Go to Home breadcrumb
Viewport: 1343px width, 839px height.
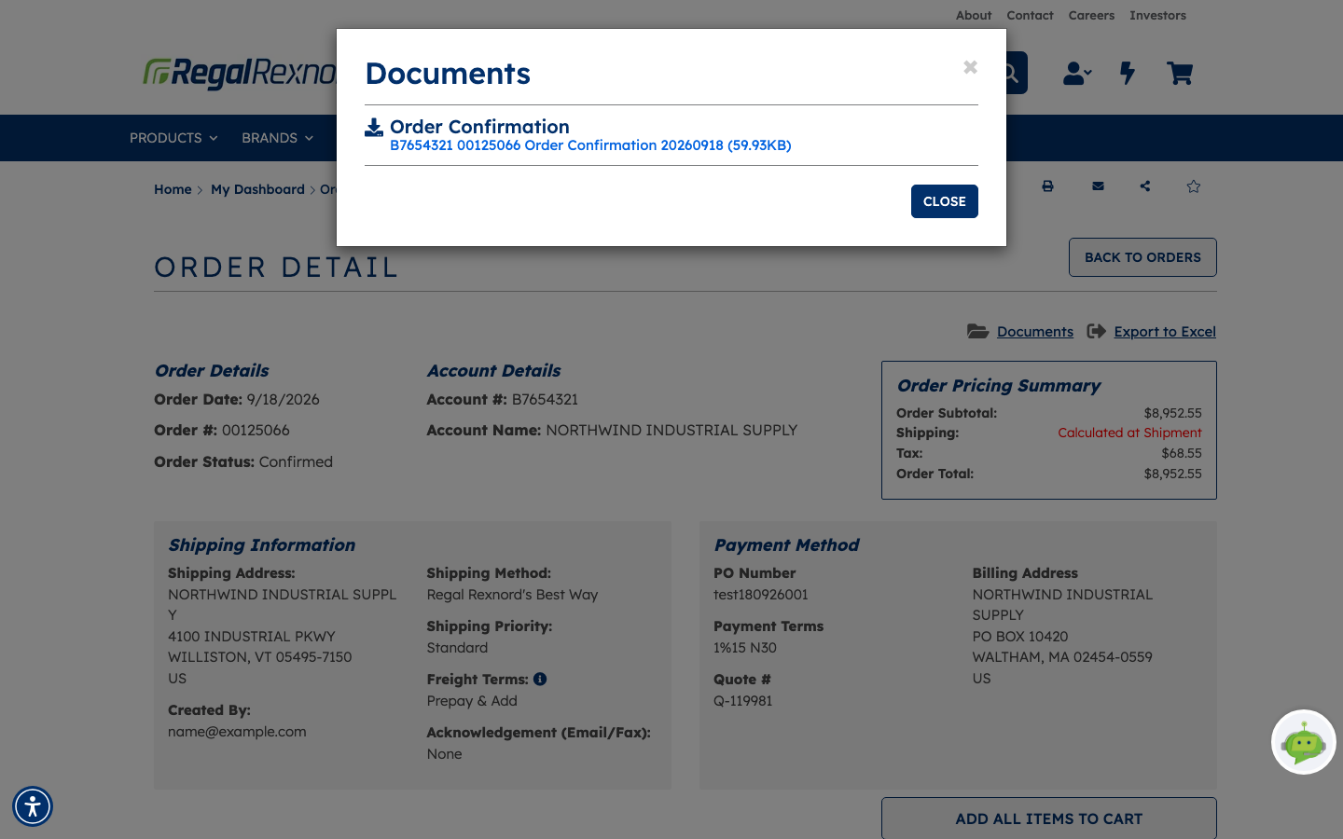[x=173, y=189]
